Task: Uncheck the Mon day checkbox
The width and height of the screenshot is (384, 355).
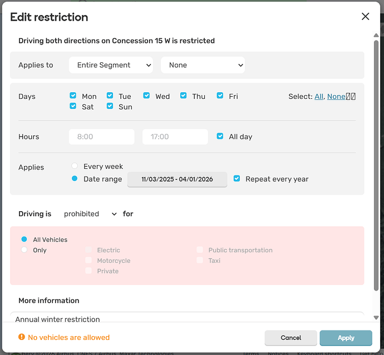Action: click(73, 96)
